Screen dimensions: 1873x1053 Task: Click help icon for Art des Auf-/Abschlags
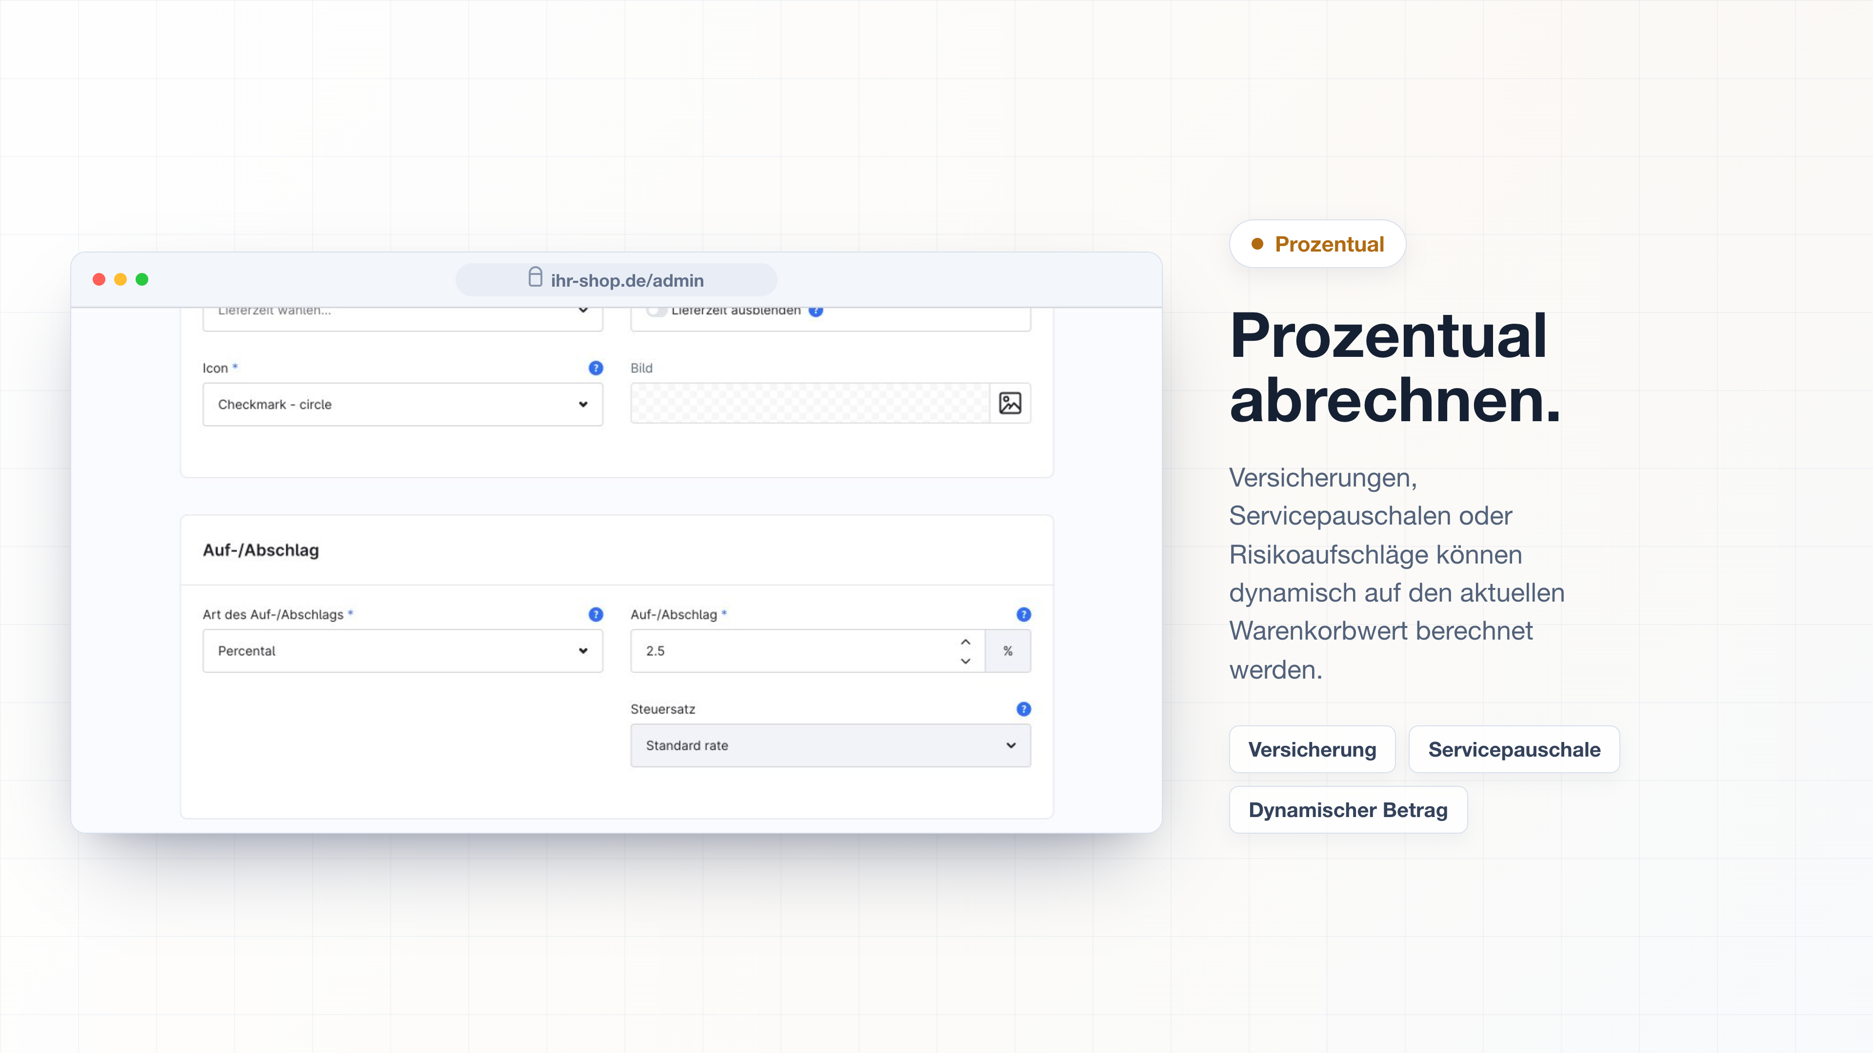596,614
